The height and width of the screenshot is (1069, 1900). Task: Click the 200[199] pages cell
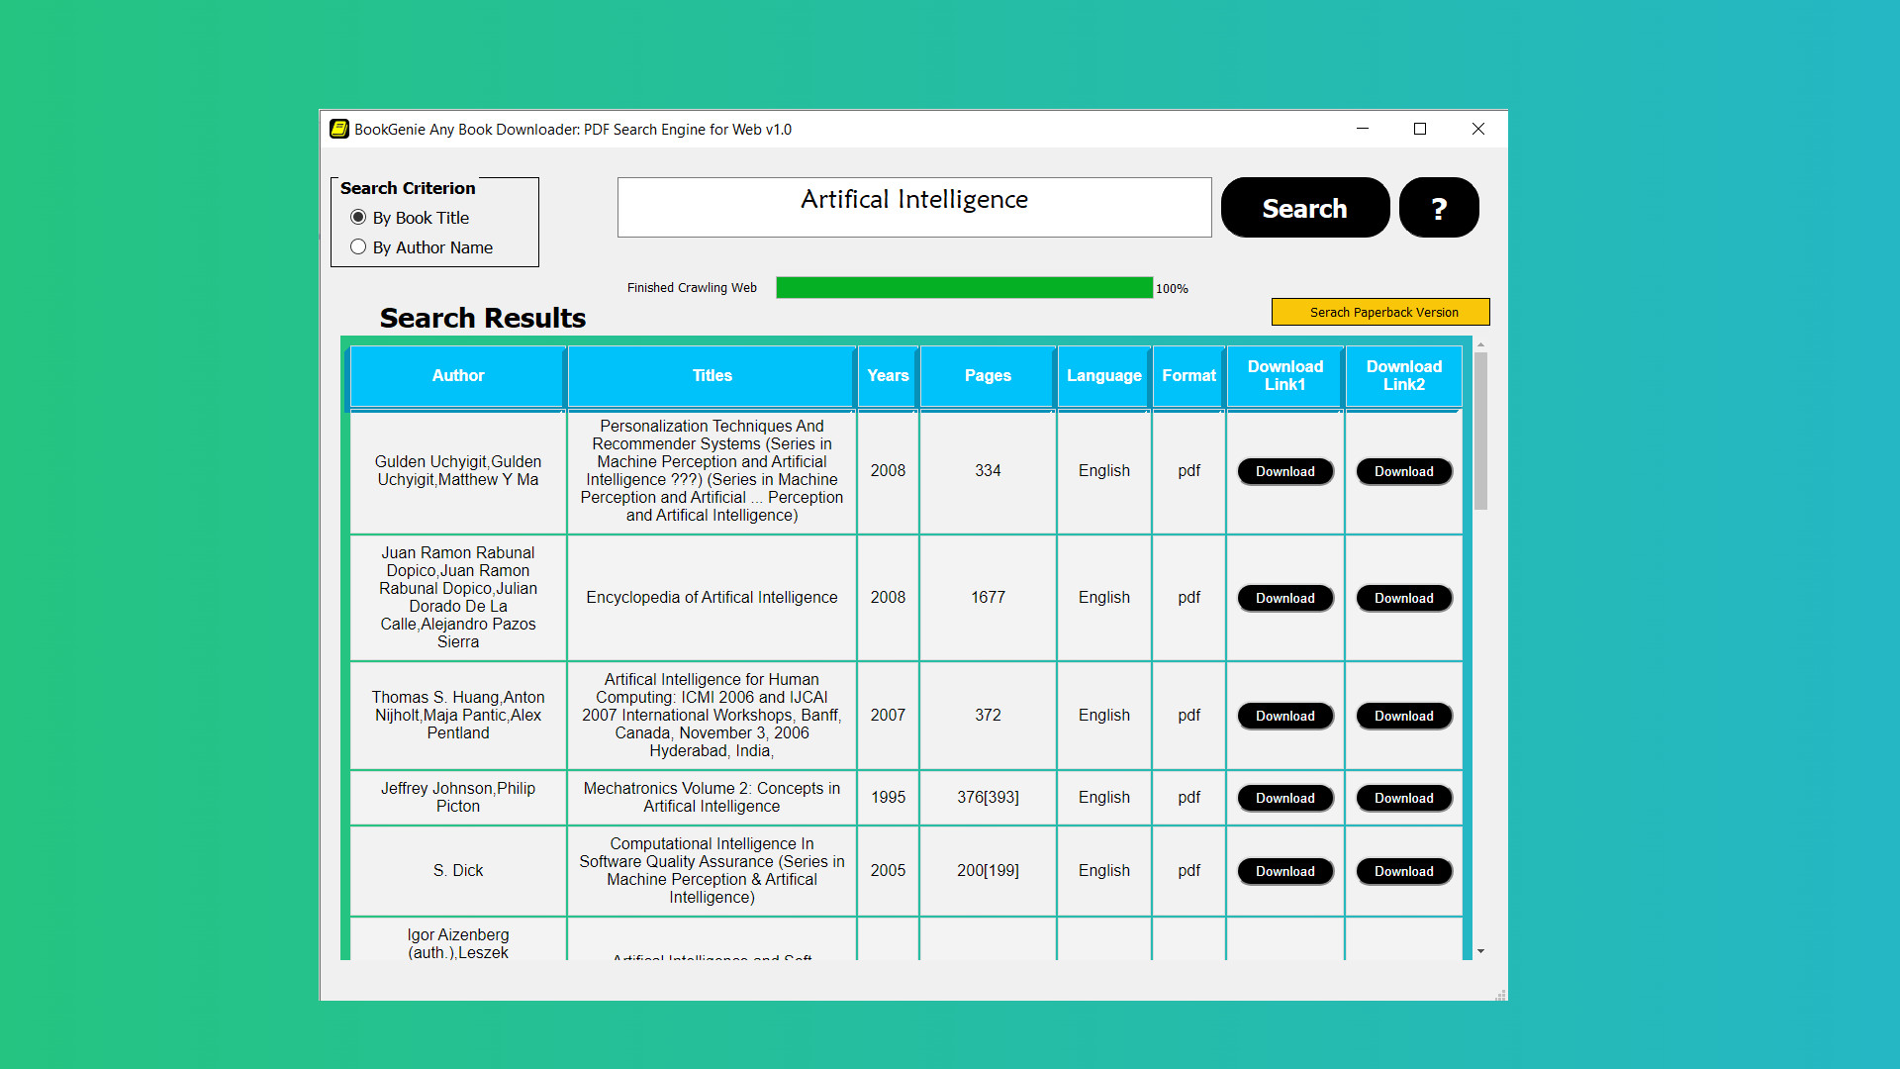point(988,871)
